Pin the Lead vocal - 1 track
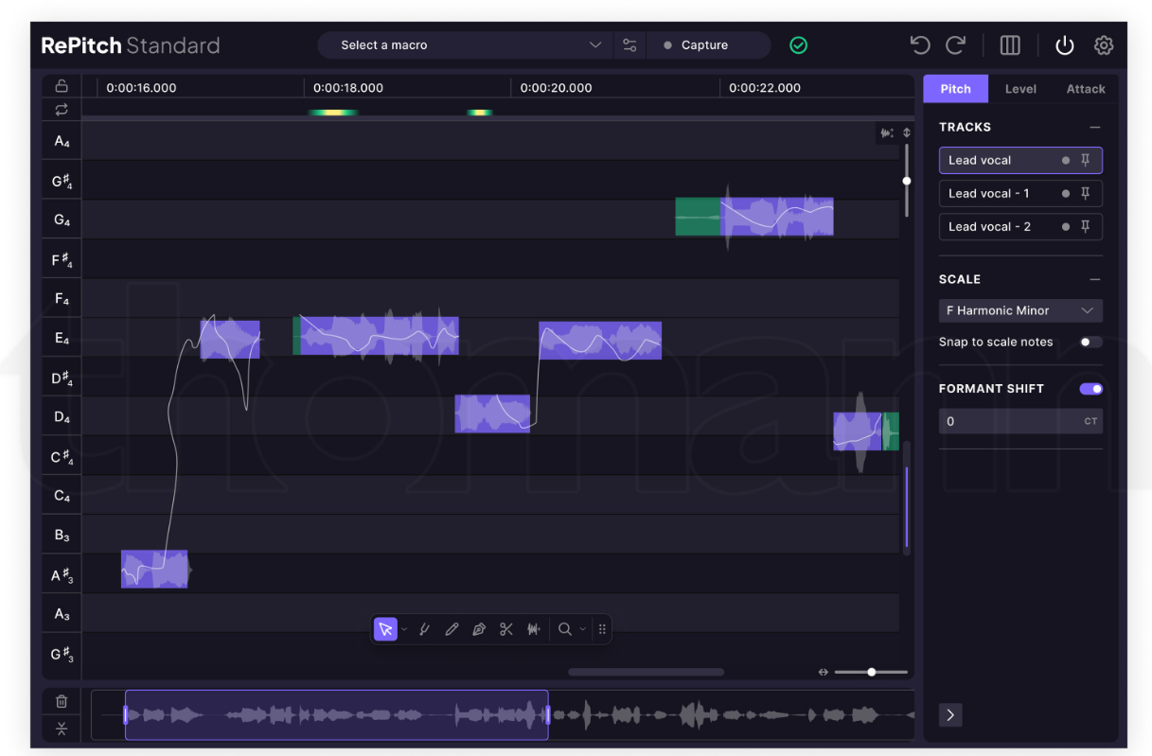This screenshot has height=756, width=1152. coord(1086,193)
